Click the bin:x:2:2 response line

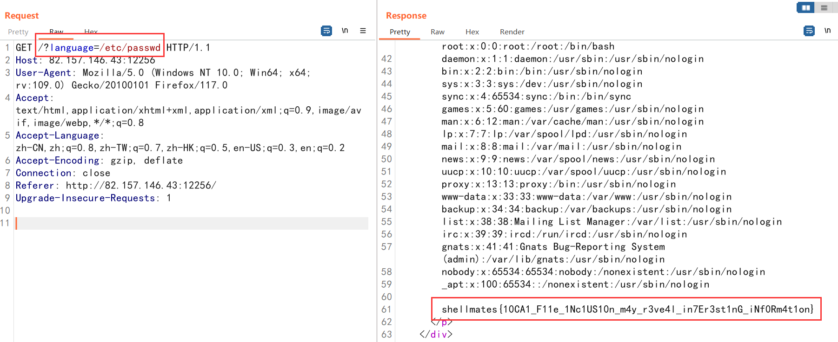pos(542,71)
